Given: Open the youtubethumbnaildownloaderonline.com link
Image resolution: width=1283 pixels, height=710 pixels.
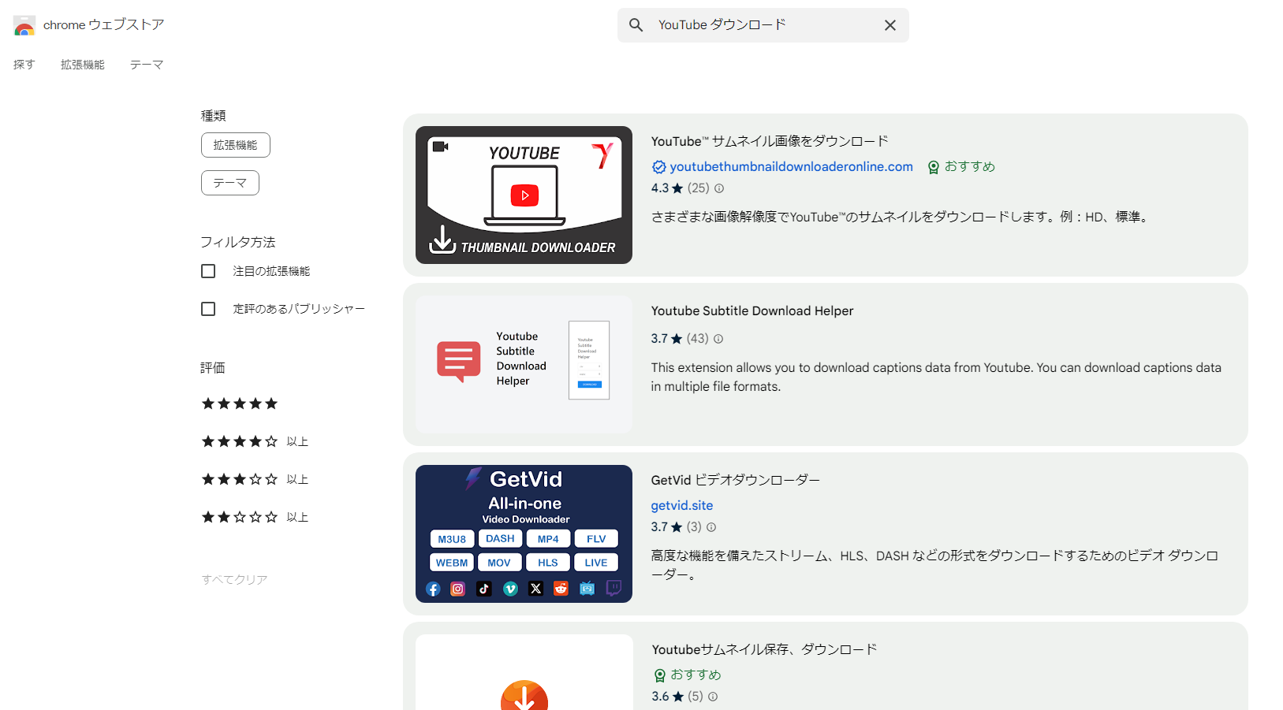Looking at the screenshot, I should 791,166.
